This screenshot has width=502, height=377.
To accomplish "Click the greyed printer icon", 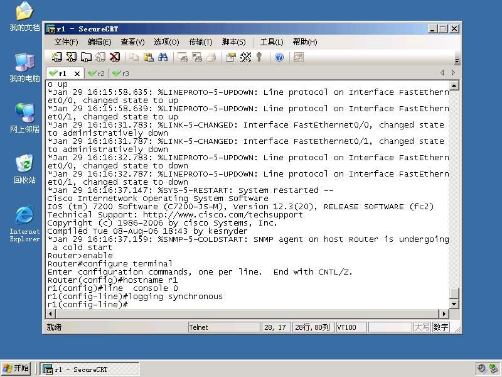I will pyautogui.click(x=211, y=57).
